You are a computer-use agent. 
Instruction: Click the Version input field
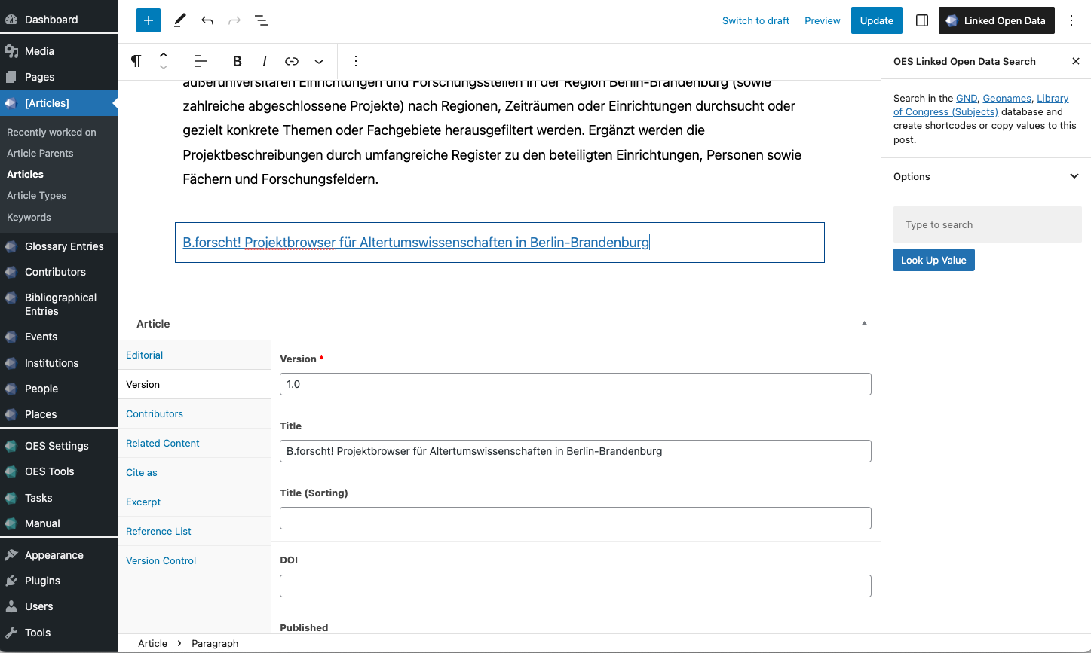point(575,384)
